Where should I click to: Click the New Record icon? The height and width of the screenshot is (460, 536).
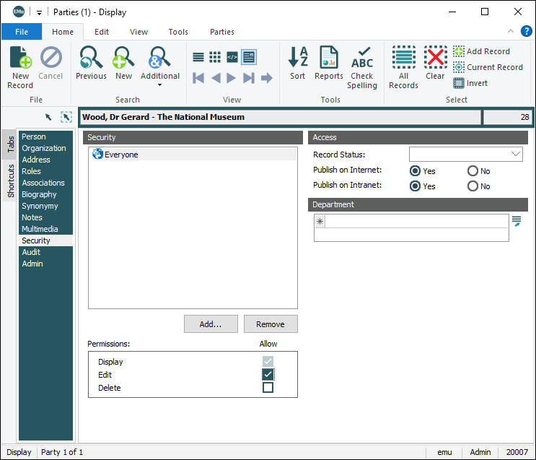pyautogui.click(x=20, y=65)
